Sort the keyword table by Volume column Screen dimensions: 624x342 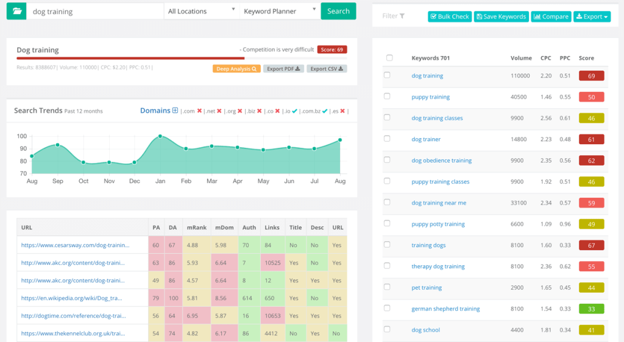521,58
